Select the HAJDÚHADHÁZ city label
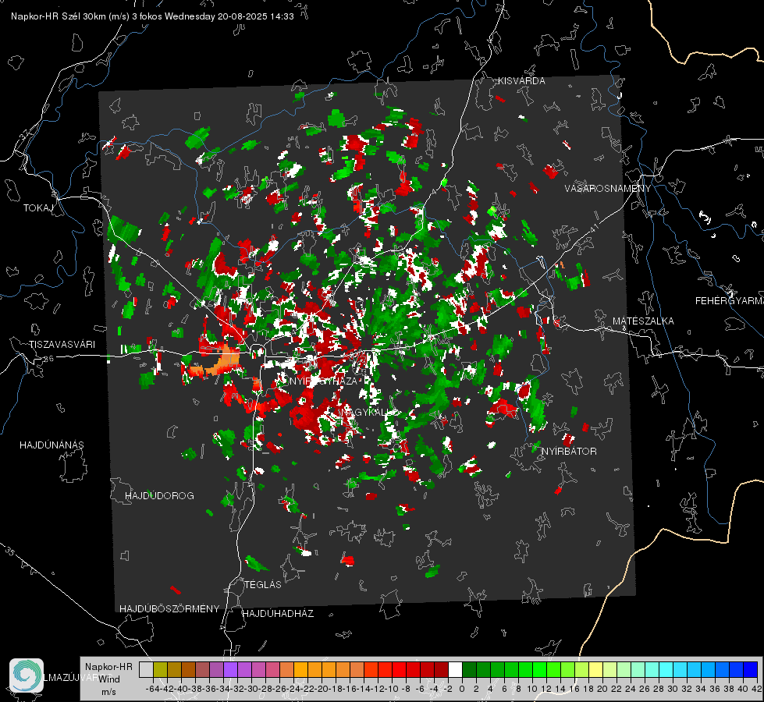The height and width of the screenshot is (702, 764). [x=278, y=614]
